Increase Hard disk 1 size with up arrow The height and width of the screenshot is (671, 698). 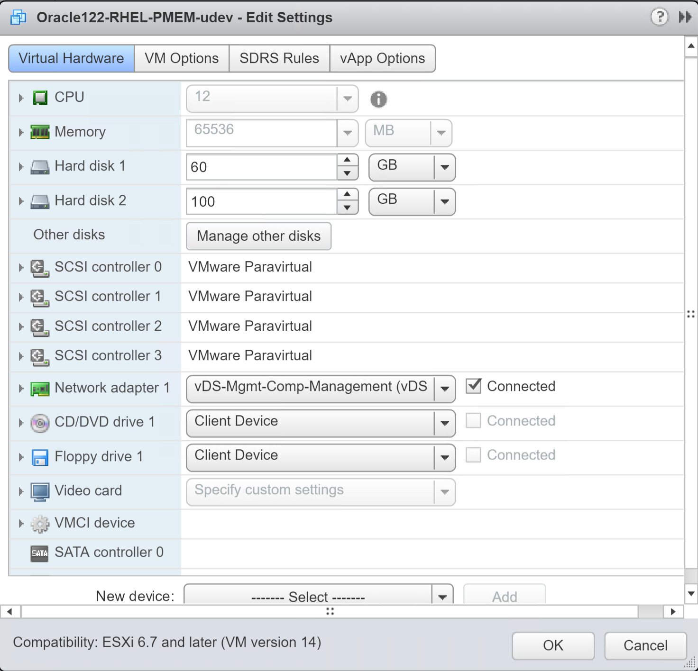pos(348,160)
